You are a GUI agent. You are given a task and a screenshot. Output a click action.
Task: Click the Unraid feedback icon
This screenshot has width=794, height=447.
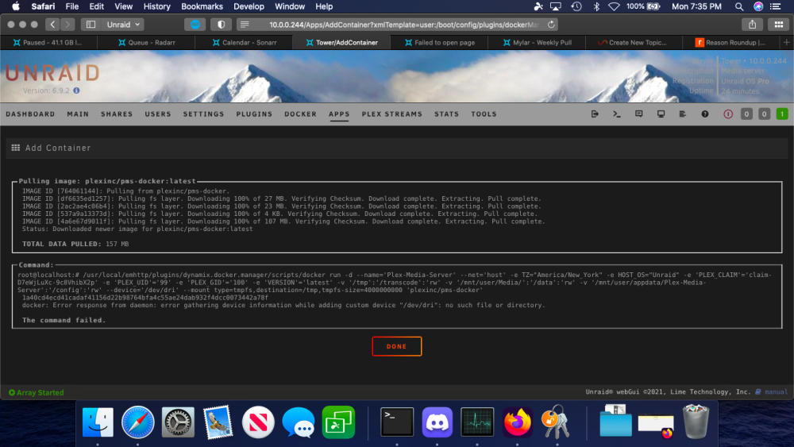639,114
